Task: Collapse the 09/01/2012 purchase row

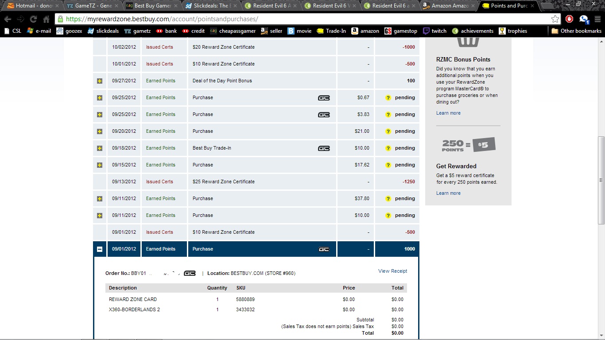Action: coord(100,249)
